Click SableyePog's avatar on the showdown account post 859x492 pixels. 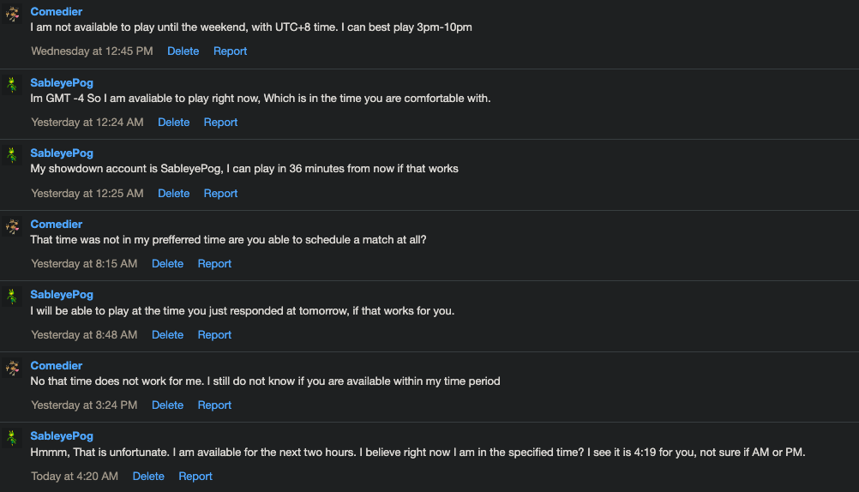[x=13, y=156]
